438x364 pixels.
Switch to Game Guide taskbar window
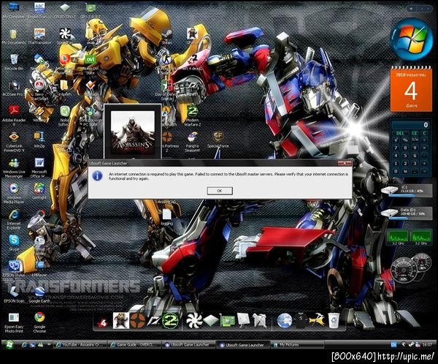pyautogui.click(x=134, y=345)
